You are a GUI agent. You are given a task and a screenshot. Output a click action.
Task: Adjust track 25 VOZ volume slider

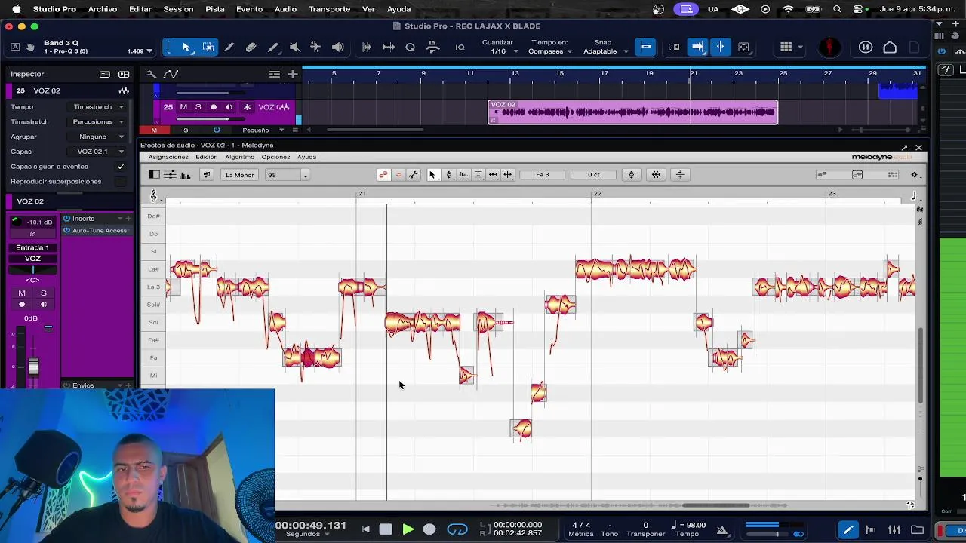pos(211,118)
